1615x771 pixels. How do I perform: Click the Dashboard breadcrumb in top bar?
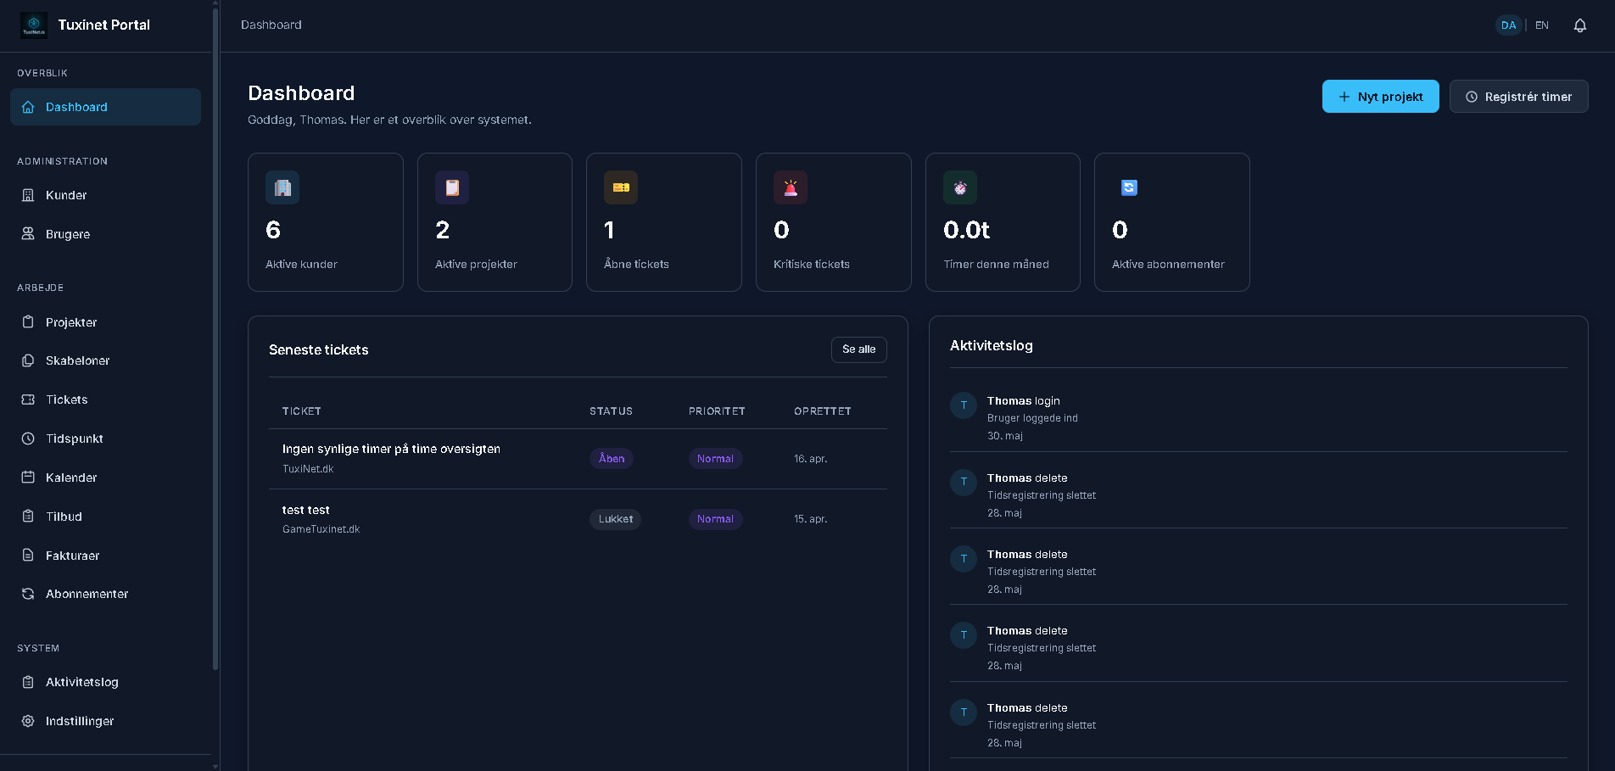click(x=271, y=25)
